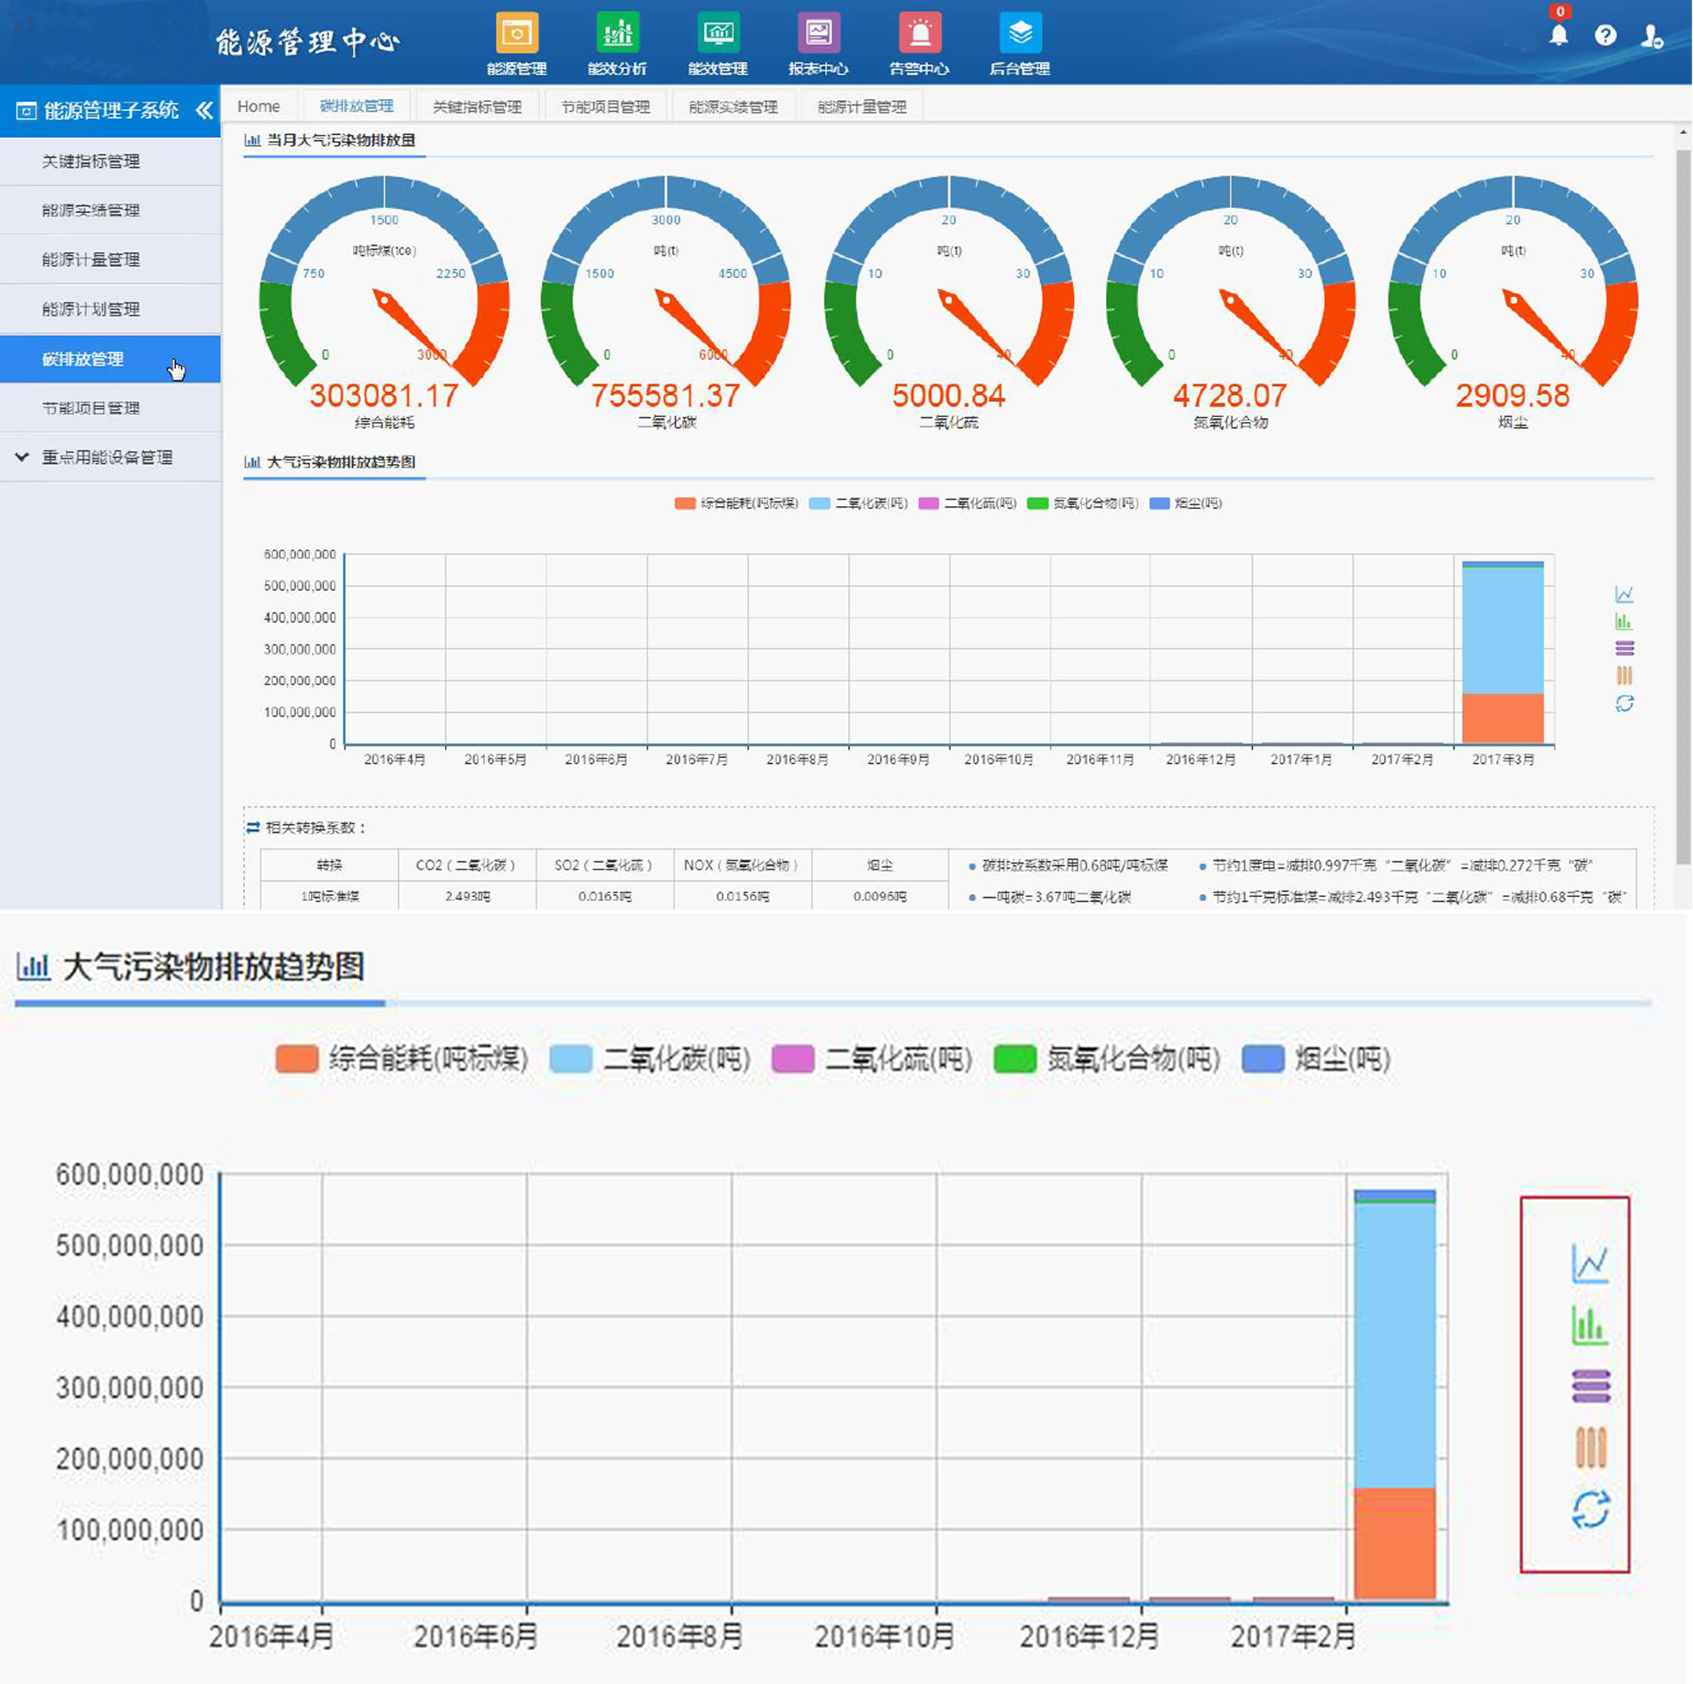
Task: Click green bar chart icon in enlarged toolbox
Action: pyautogui.click(x=1591, y=1324)
